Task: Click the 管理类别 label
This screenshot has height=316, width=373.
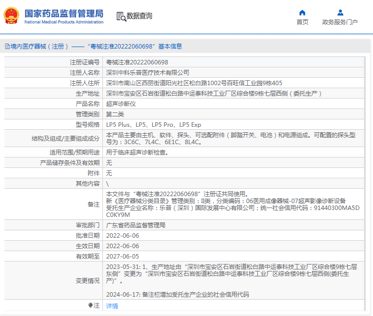Action: (88, 114)
